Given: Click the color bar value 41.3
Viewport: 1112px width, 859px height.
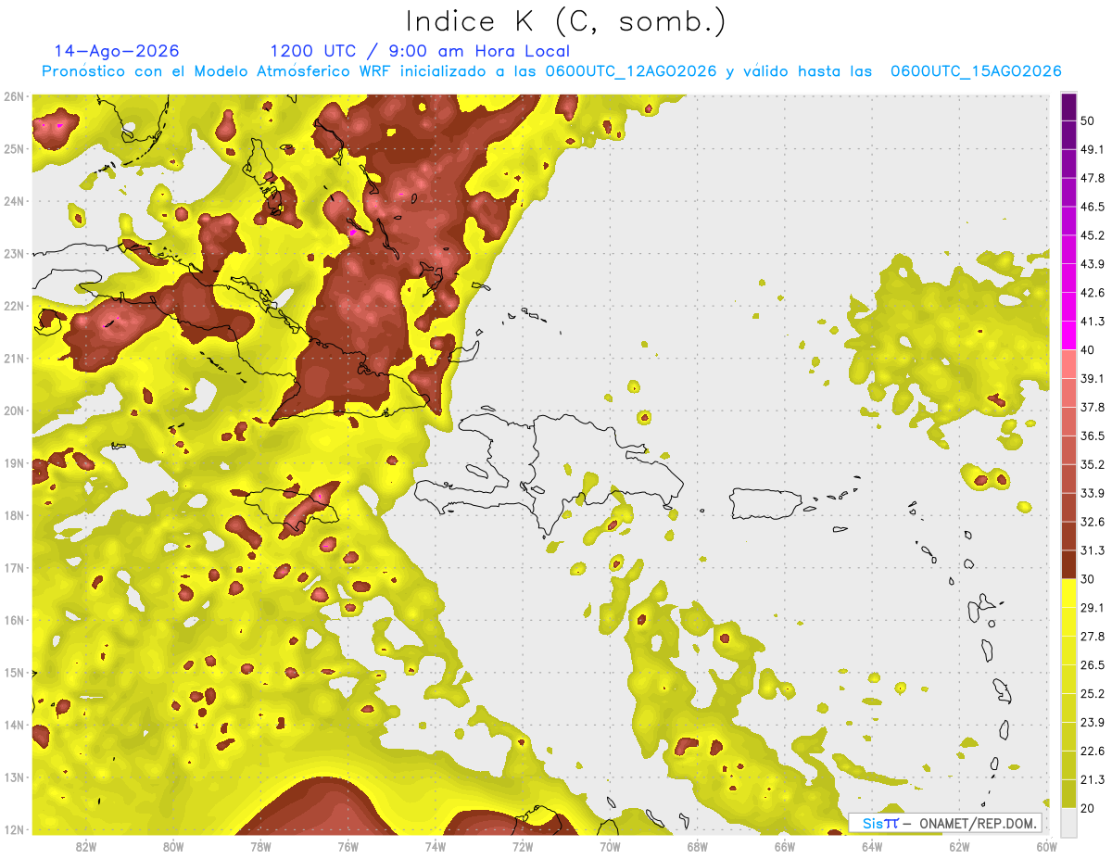Looking at the screenshot, I should pos(1093,322).
